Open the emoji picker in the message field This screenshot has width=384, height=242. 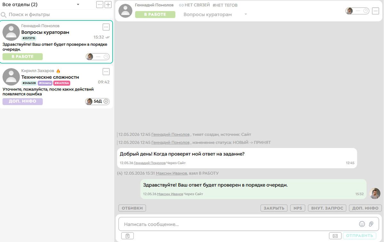pyautogui.click(x=362, y=224)
